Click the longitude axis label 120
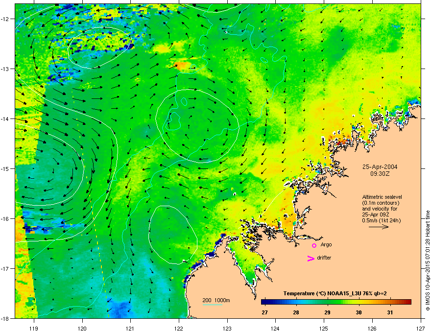This screenshot has height=333, width=431. pos(82,329)
